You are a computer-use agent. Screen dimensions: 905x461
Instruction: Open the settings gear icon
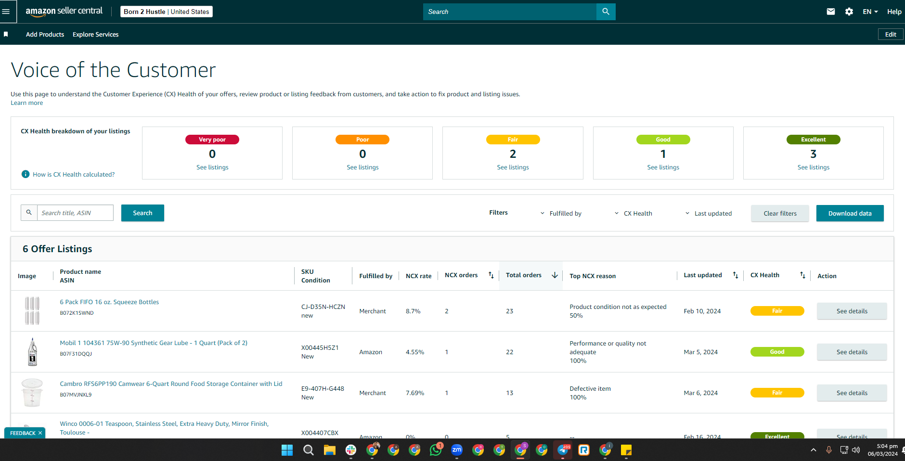point(849,12)
